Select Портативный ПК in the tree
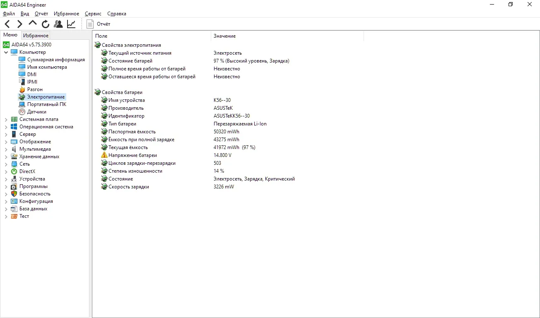The image size is (540, 318). coord(47,104)
